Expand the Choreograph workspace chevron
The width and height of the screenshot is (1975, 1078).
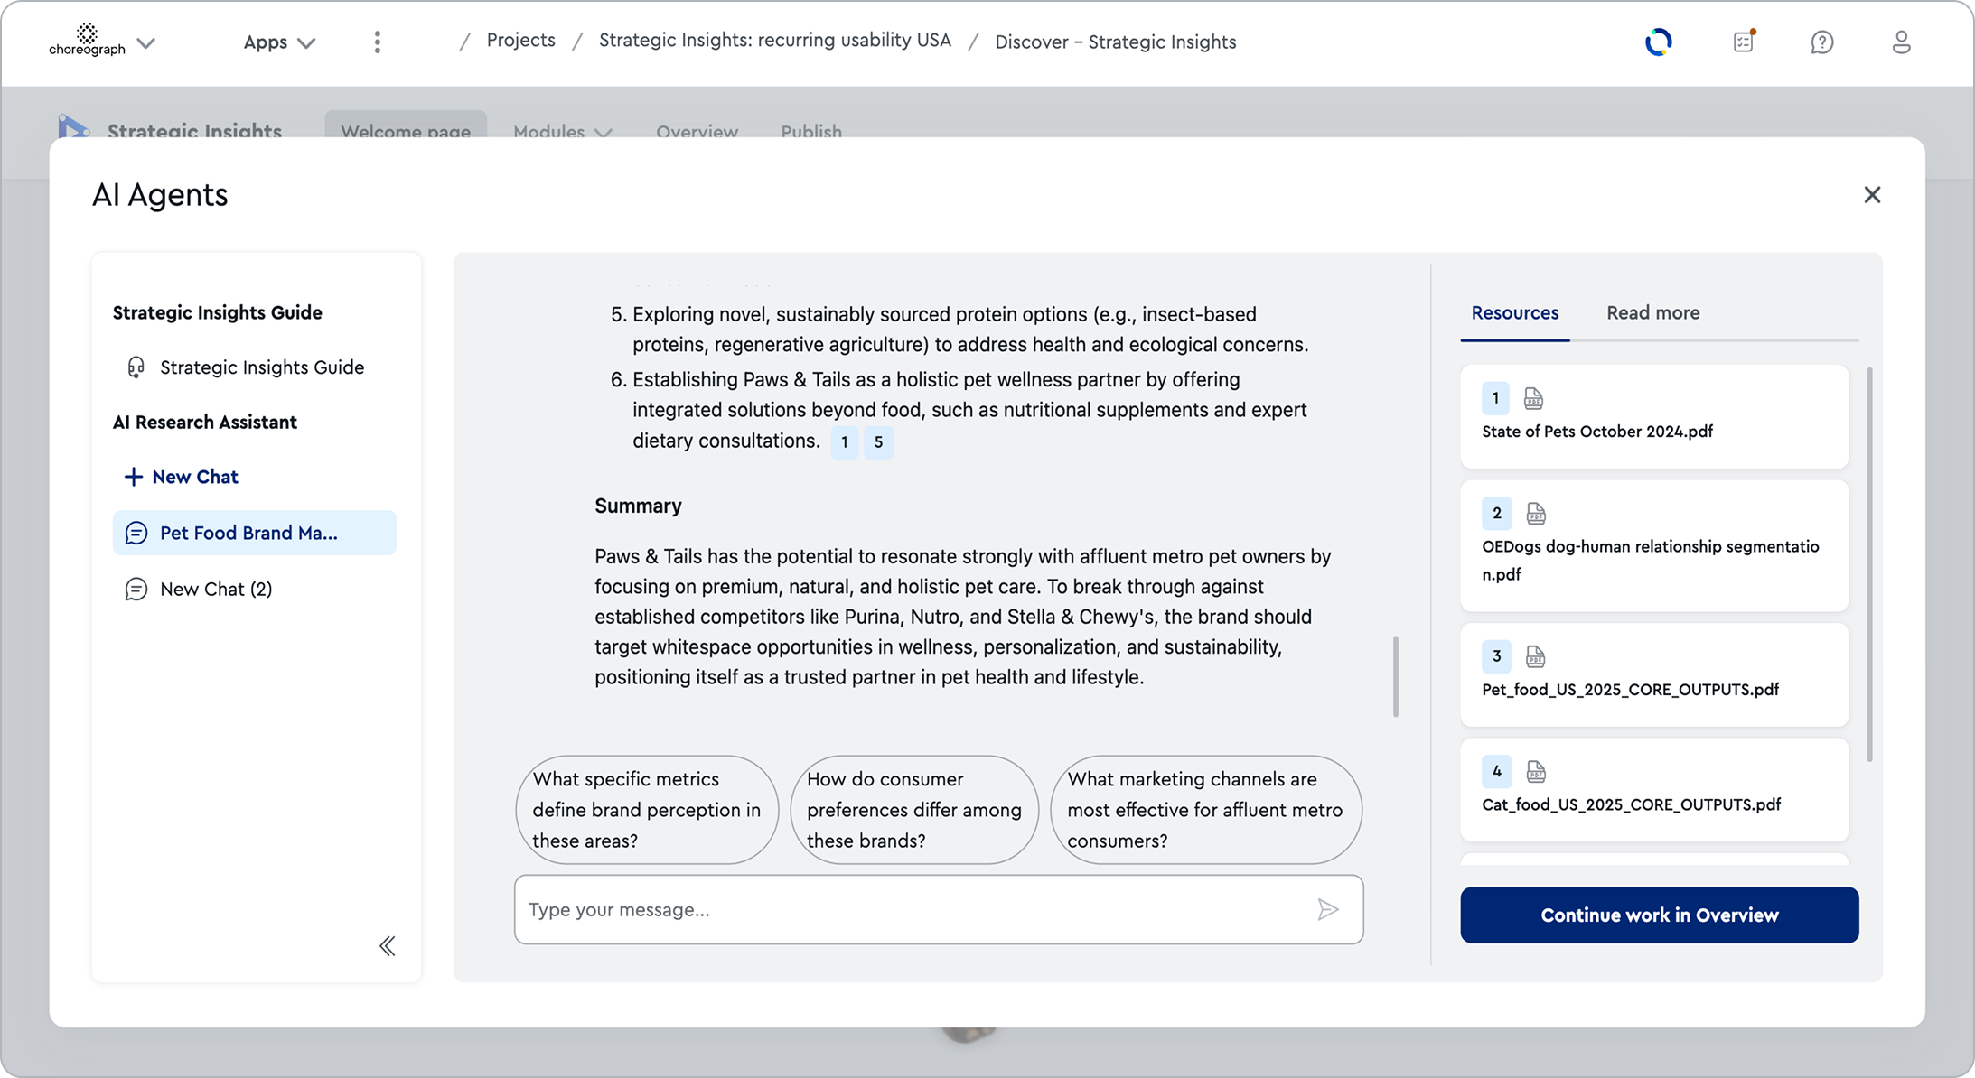point(146,42)
